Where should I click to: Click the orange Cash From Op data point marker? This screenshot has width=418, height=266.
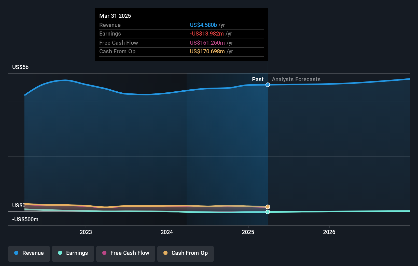point(268,207)
